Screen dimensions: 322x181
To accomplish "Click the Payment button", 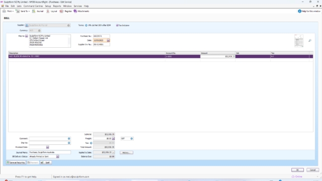I will pos(33,162).
